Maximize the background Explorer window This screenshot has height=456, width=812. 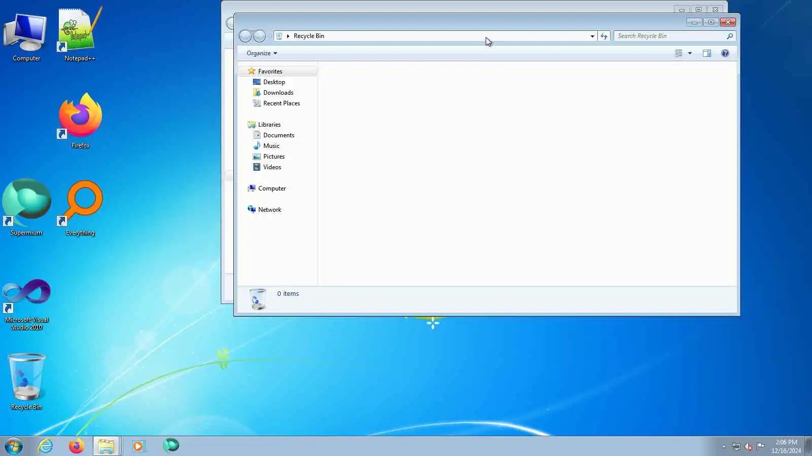coord(698,9)
